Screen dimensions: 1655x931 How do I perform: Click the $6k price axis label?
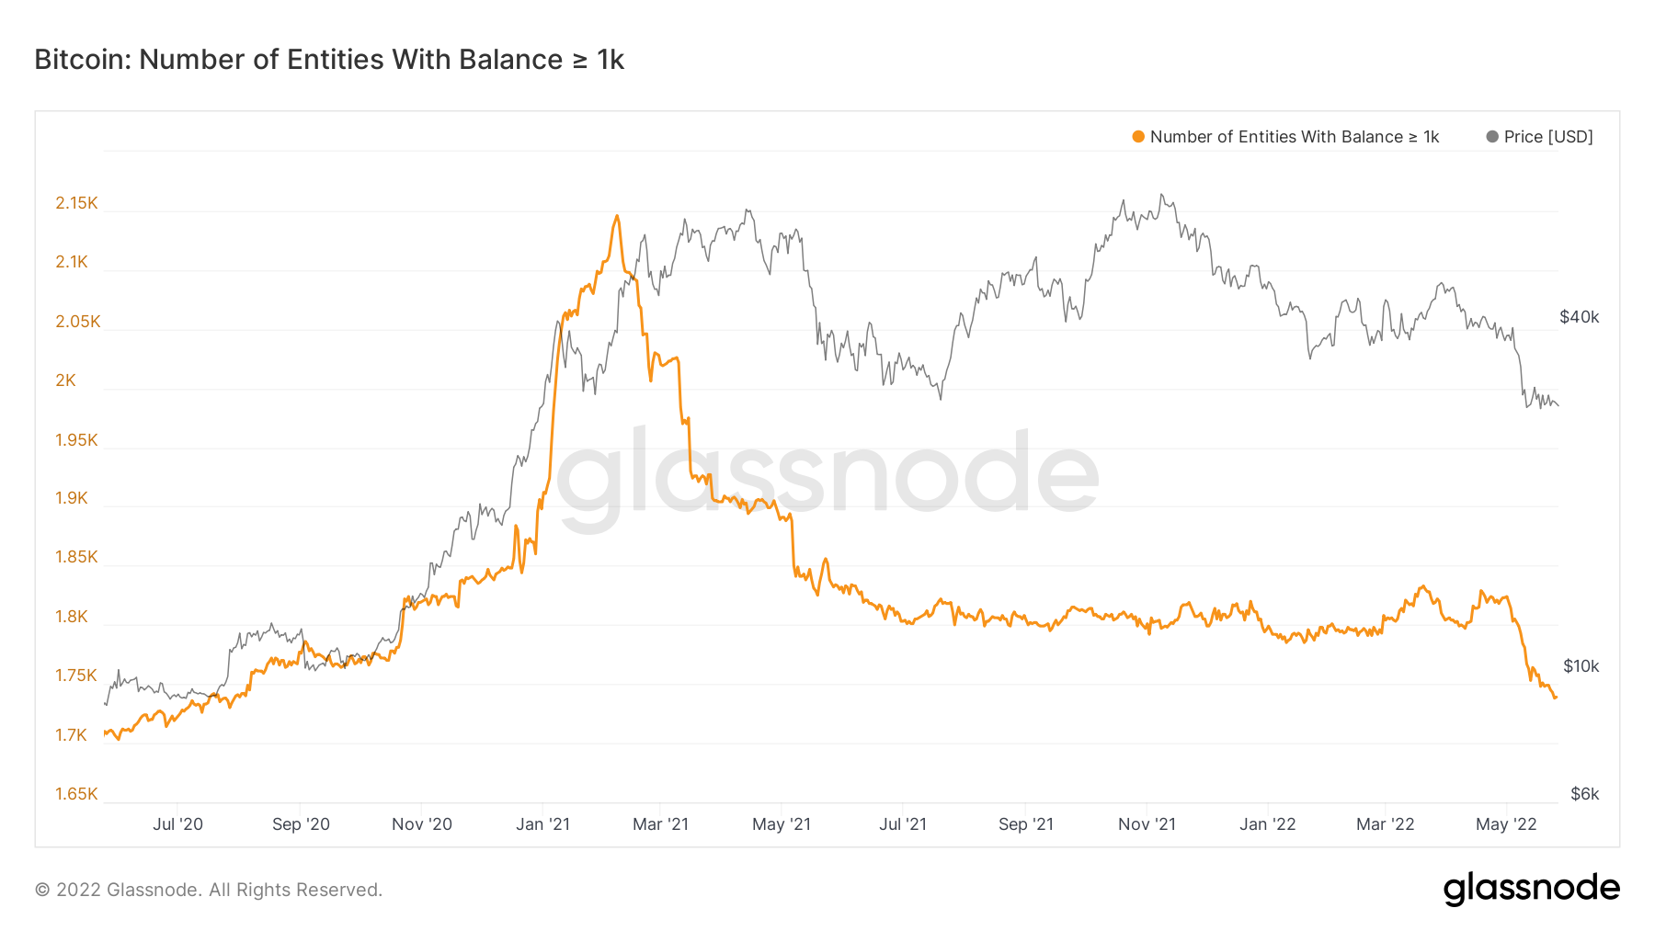1585,794
